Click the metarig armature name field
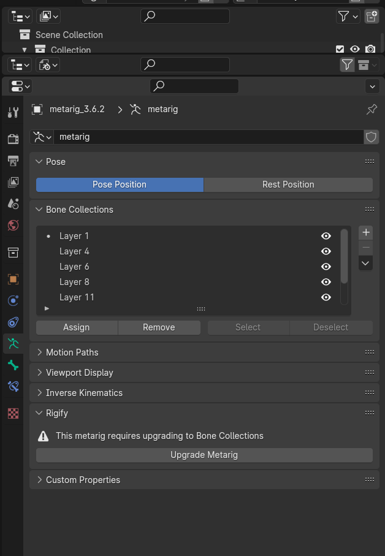This screenshot has width=385, height=556. coord(208,137)
